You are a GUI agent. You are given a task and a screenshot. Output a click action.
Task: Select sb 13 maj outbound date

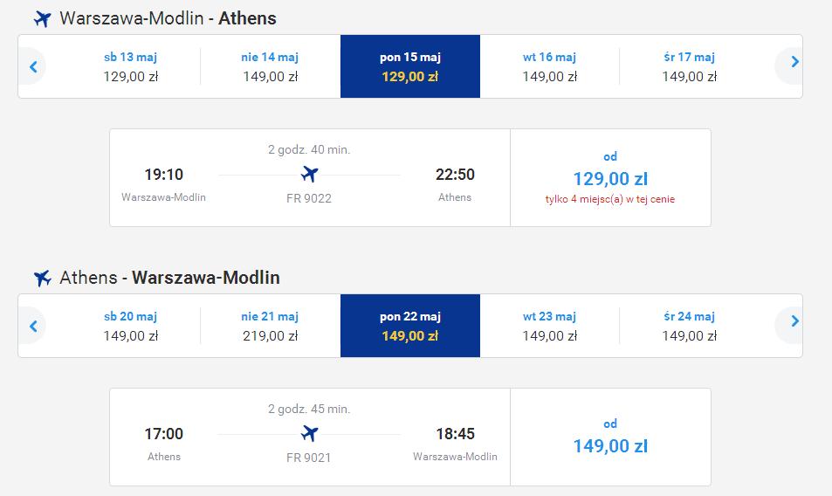tap(131, 66)
